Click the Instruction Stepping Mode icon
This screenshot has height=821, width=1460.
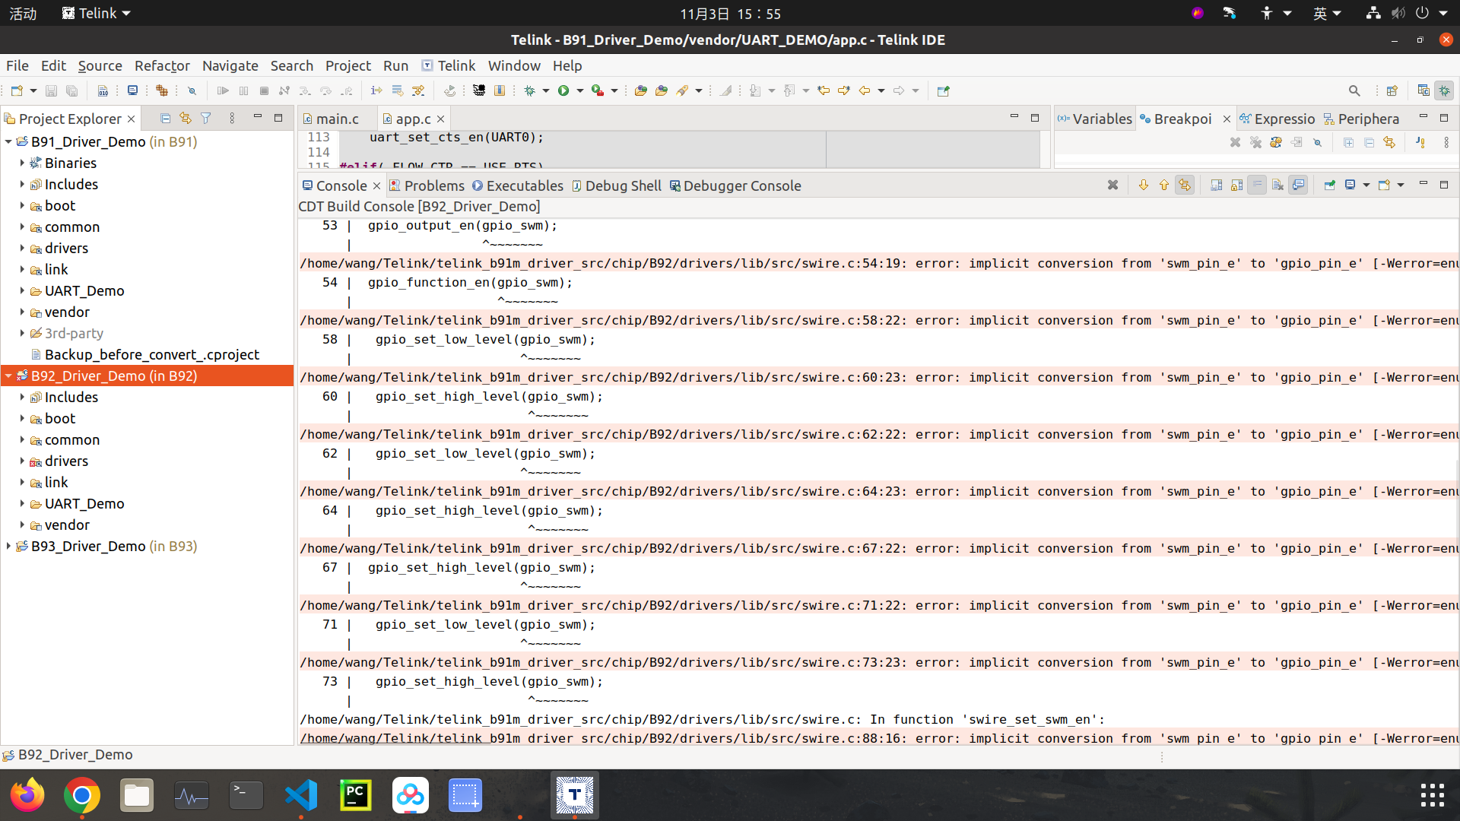(x=376, y=90)
